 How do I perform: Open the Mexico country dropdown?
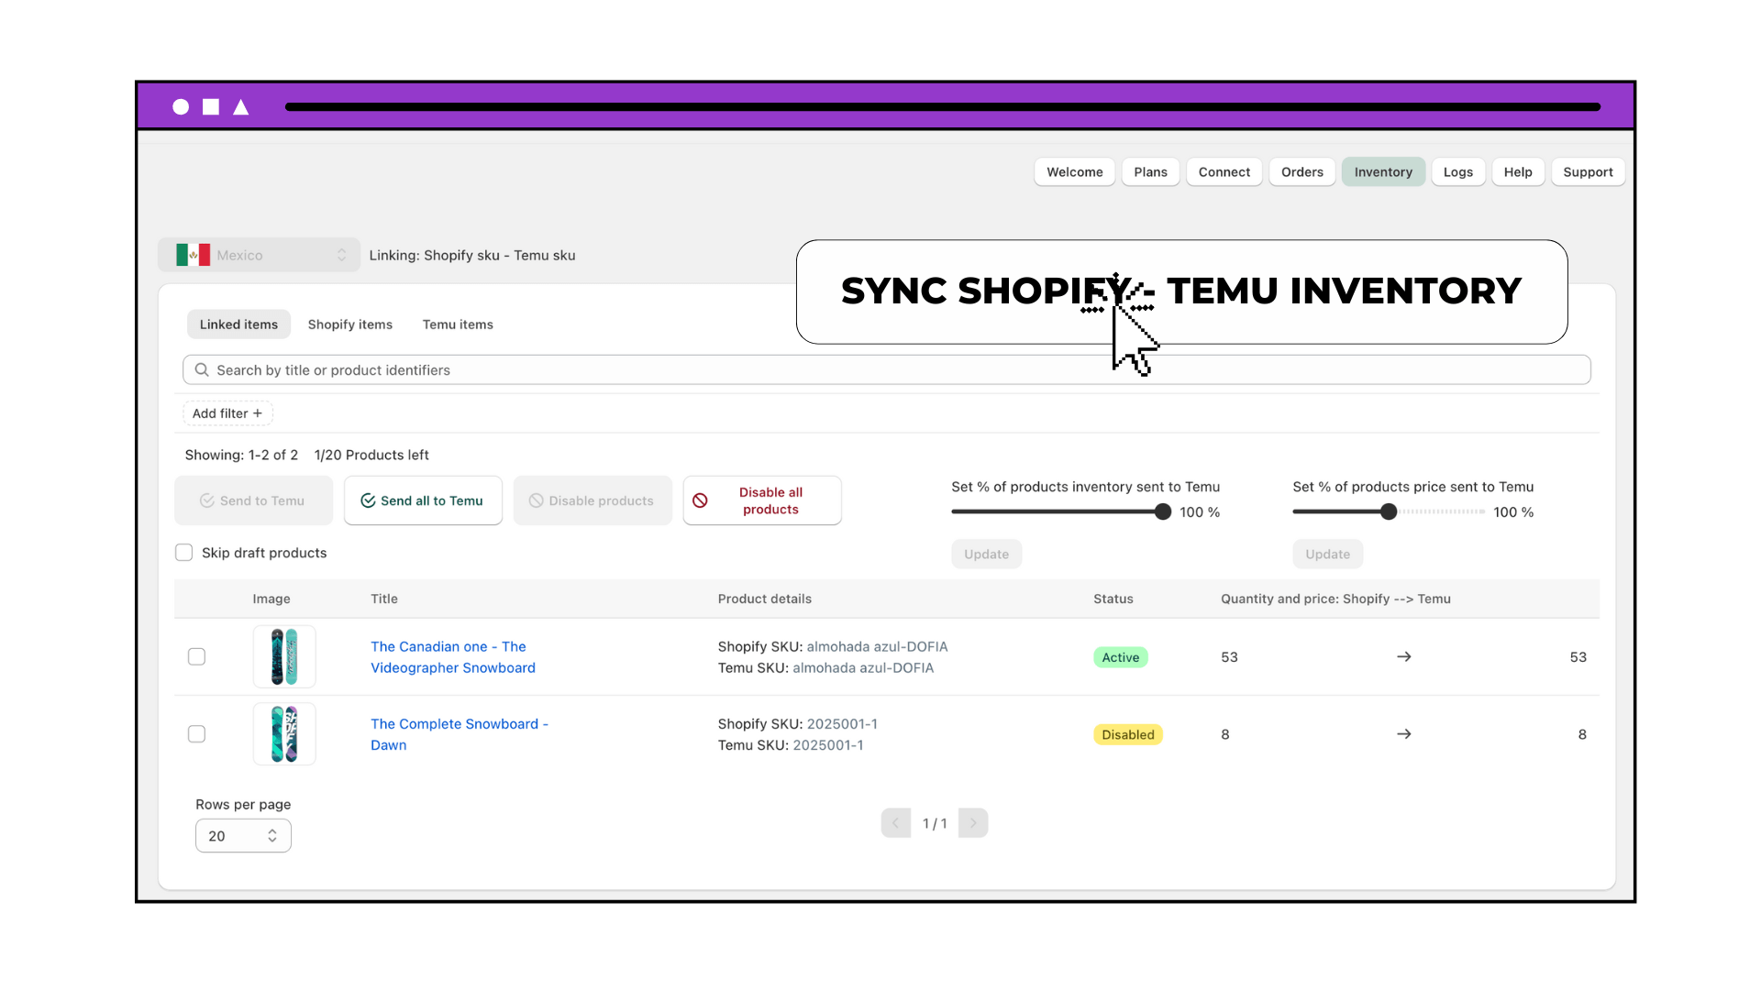(259, 255)
